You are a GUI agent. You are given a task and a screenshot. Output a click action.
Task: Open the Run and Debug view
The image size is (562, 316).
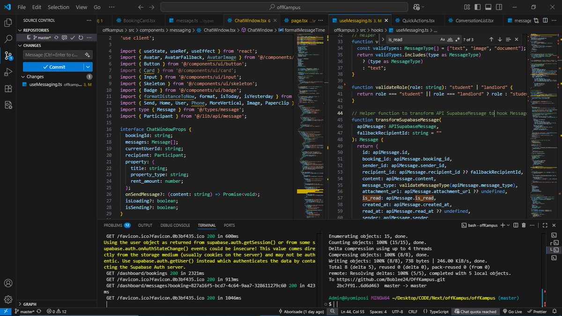tap(8, 73)
